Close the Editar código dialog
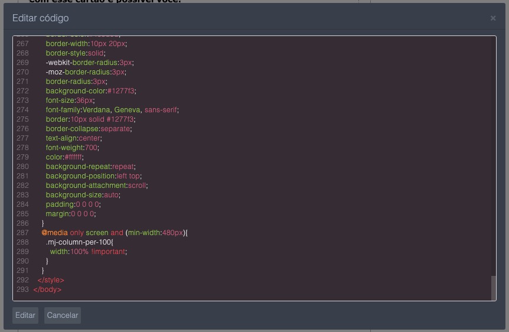Image resolution: width=509 pixels, height=332 pixels. tap(493, 18)
